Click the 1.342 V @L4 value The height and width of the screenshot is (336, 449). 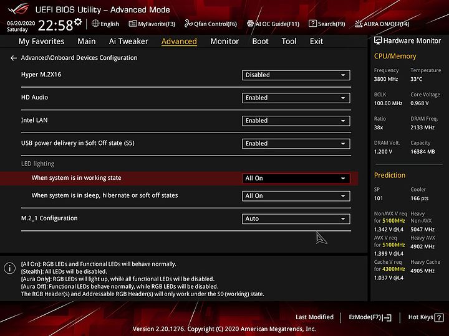click(389, 230)
